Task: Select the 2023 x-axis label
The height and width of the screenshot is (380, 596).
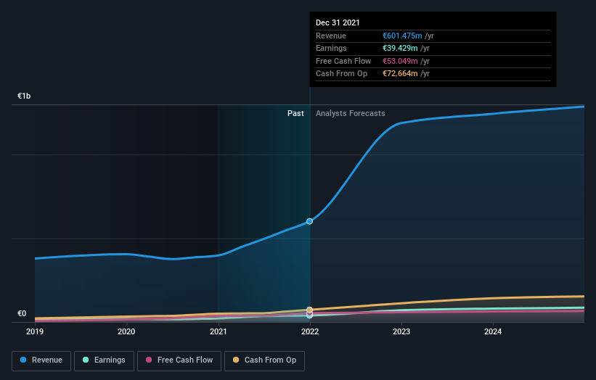Action: point(401,331)
